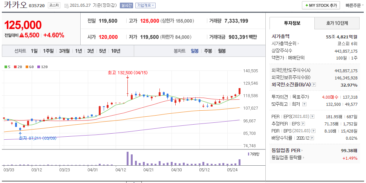The height and width of the screenshot is (183, 366).
Task: Click the 거래량 7,333,199 value
Action: 236,21
